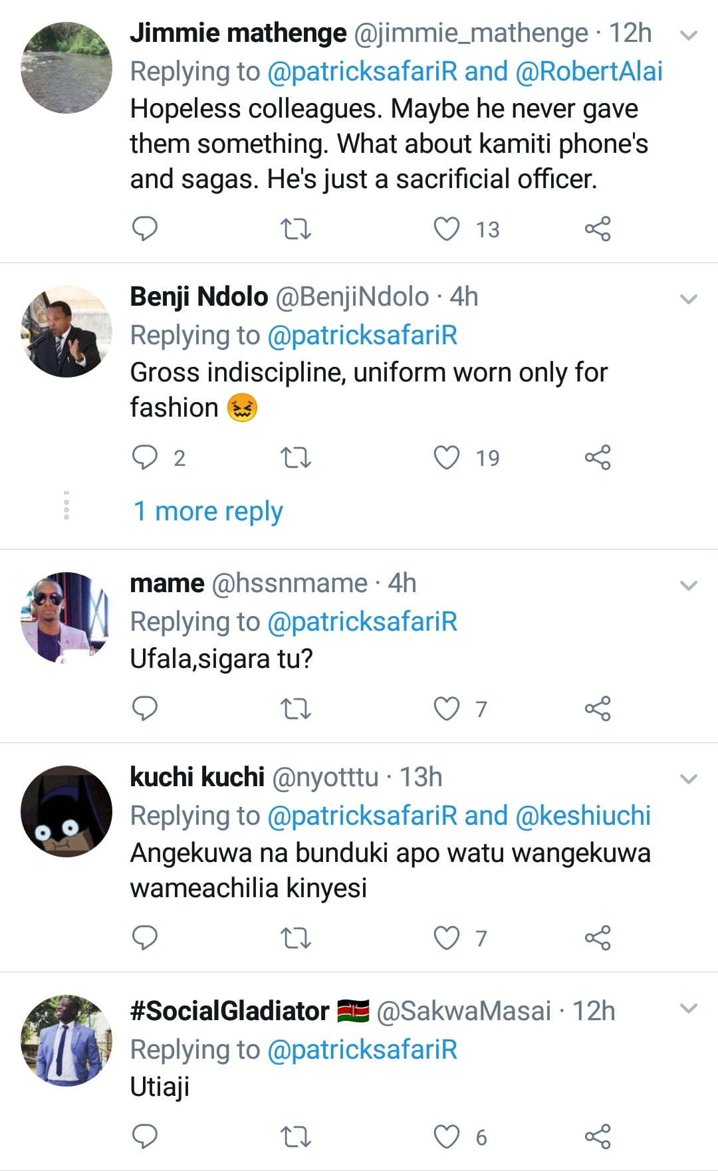Reply to Jimmie mathenge's tweet
Viewport: 718px width, 1171px height.
click(145, 229)
